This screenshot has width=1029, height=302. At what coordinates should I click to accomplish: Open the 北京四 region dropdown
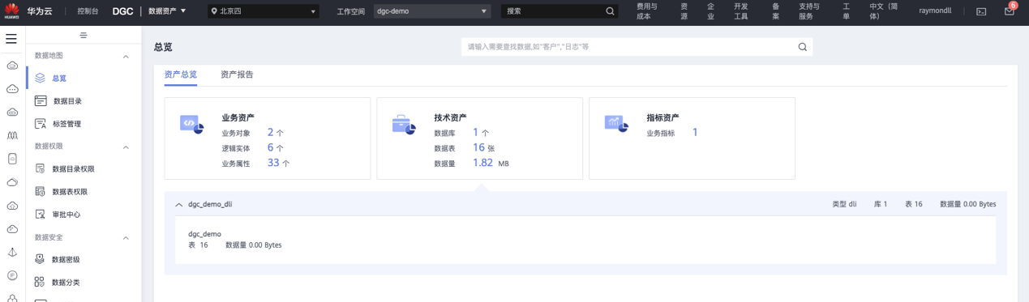tap(264, 11)
